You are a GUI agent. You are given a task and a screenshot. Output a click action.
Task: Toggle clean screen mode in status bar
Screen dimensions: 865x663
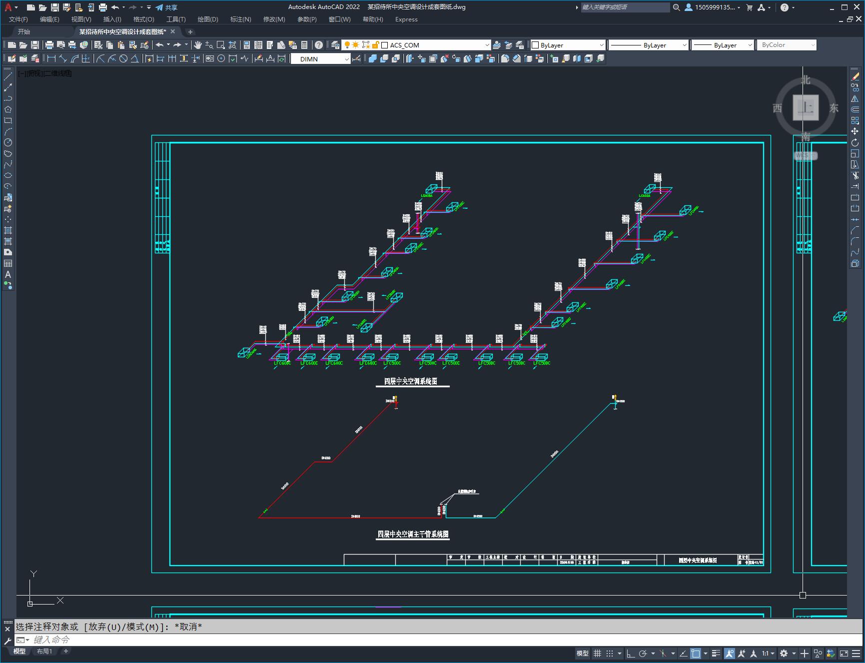pyautogui.click(x=844, y=653)
